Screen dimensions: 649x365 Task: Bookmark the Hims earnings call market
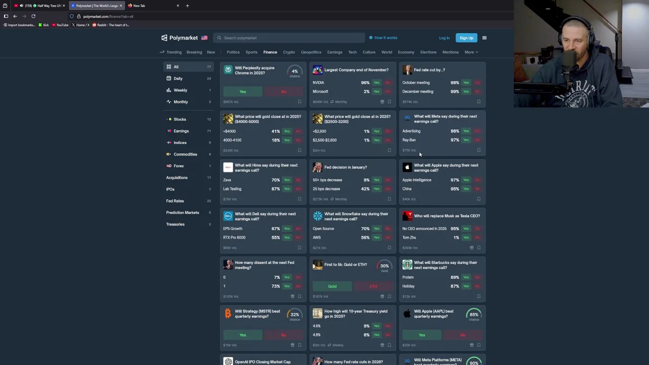click(x=299, y=199)
